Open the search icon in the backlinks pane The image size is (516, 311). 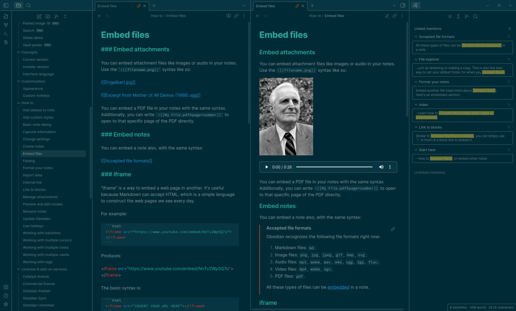[x=475, y=16]
